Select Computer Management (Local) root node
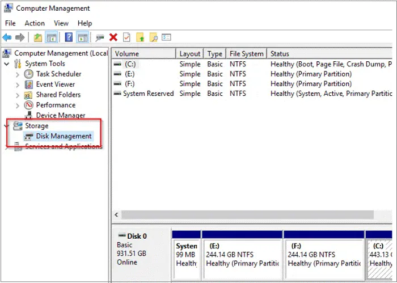 click(61, 53)
